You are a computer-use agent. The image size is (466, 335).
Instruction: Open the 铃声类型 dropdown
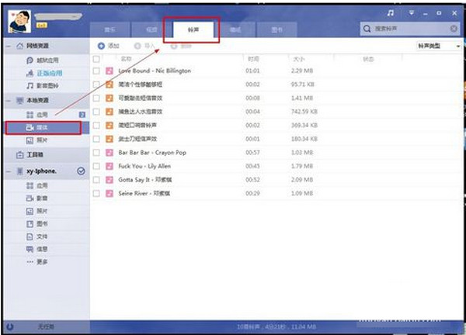[440, 46]
